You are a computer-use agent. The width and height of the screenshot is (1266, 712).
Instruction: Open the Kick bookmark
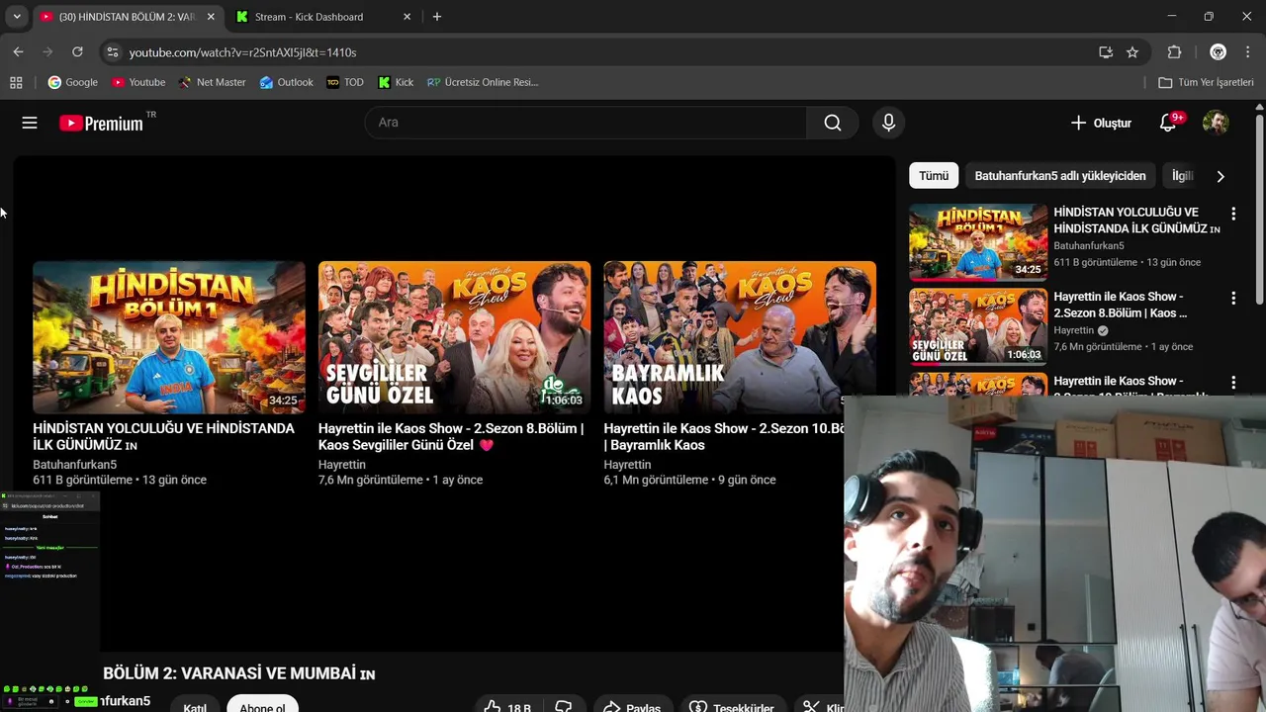(x=396, y=82)
